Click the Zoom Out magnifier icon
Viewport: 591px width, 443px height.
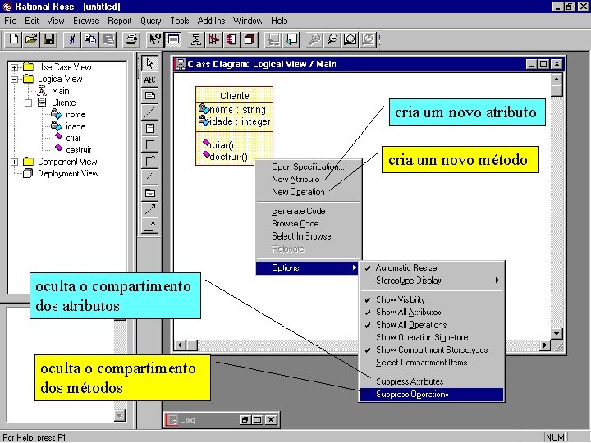pyautogui.click(x=332, y=39)
